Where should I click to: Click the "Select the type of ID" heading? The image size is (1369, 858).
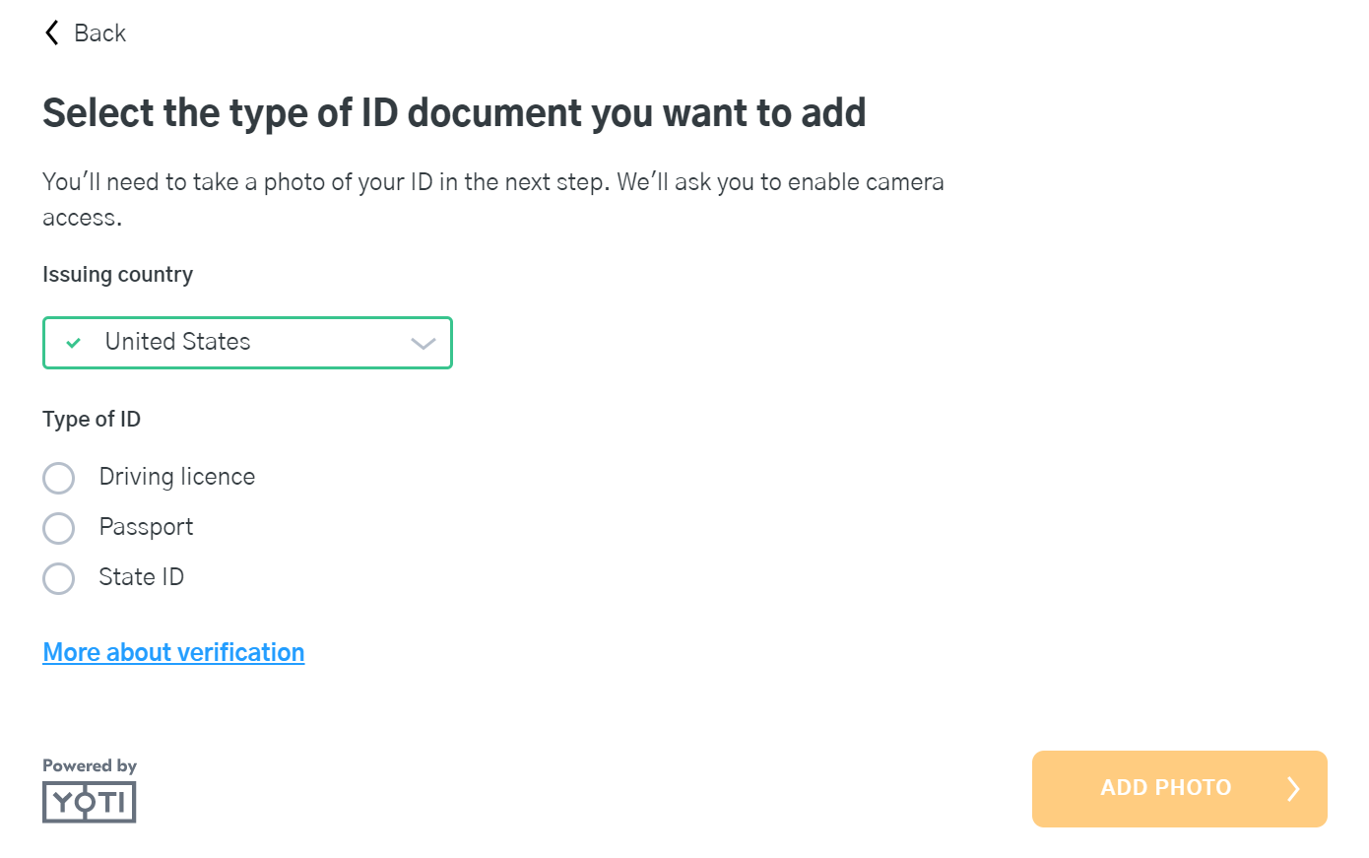(x=454, y=113)
